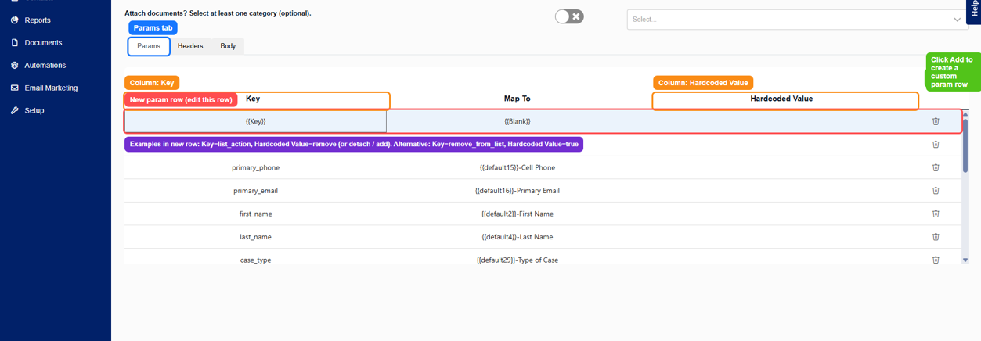Select the first_name key cell
The image size is (981, 341).
[255, 214]
